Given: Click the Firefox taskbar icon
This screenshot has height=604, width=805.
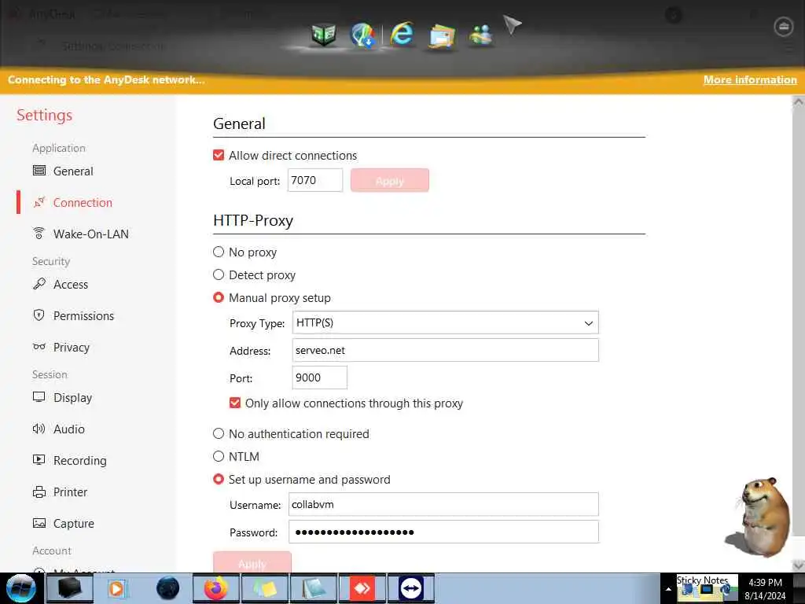Looking at the screenshot, I should pos(216,588).
